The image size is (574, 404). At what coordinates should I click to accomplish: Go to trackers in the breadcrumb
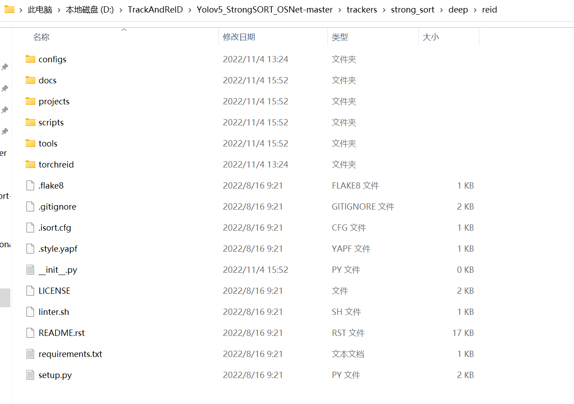(x=362, y=9)
